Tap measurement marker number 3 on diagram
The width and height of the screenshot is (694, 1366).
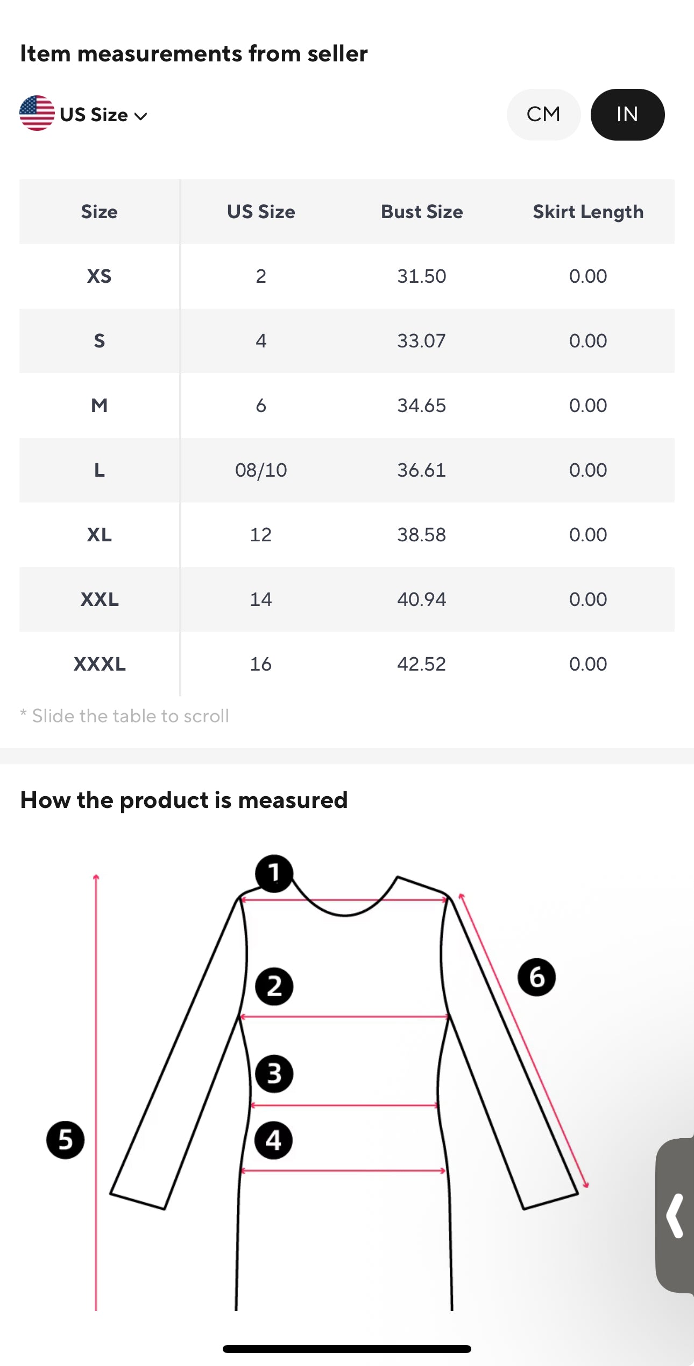pos(274,1074)
